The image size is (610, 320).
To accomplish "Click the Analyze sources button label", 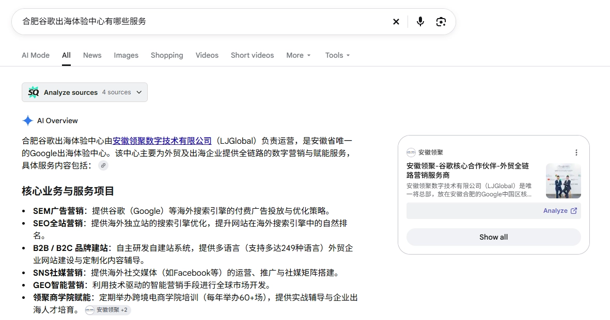I will 70,92.
